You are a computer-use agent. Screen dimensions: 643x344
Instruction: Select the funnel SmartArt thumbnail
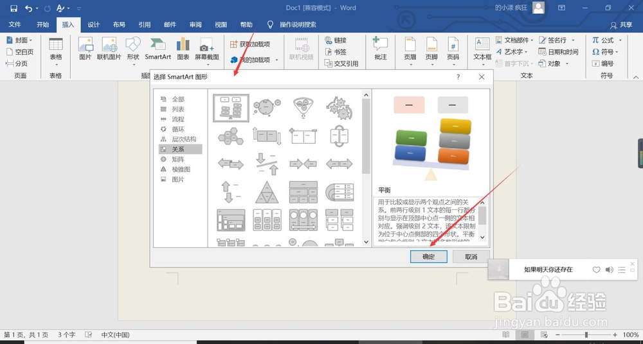303,108
